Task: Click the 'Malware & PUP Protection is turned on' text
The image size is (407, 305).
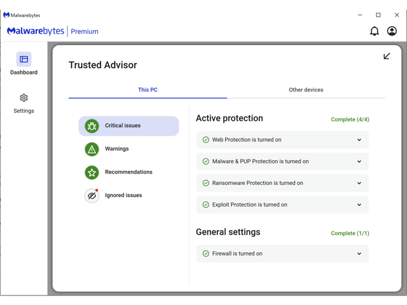Action: 261,161
